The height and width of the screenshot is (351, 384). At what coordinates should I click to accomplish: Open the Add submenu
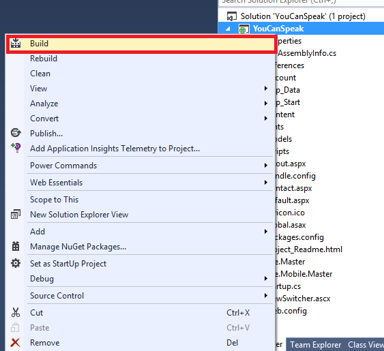pos(140,232)
